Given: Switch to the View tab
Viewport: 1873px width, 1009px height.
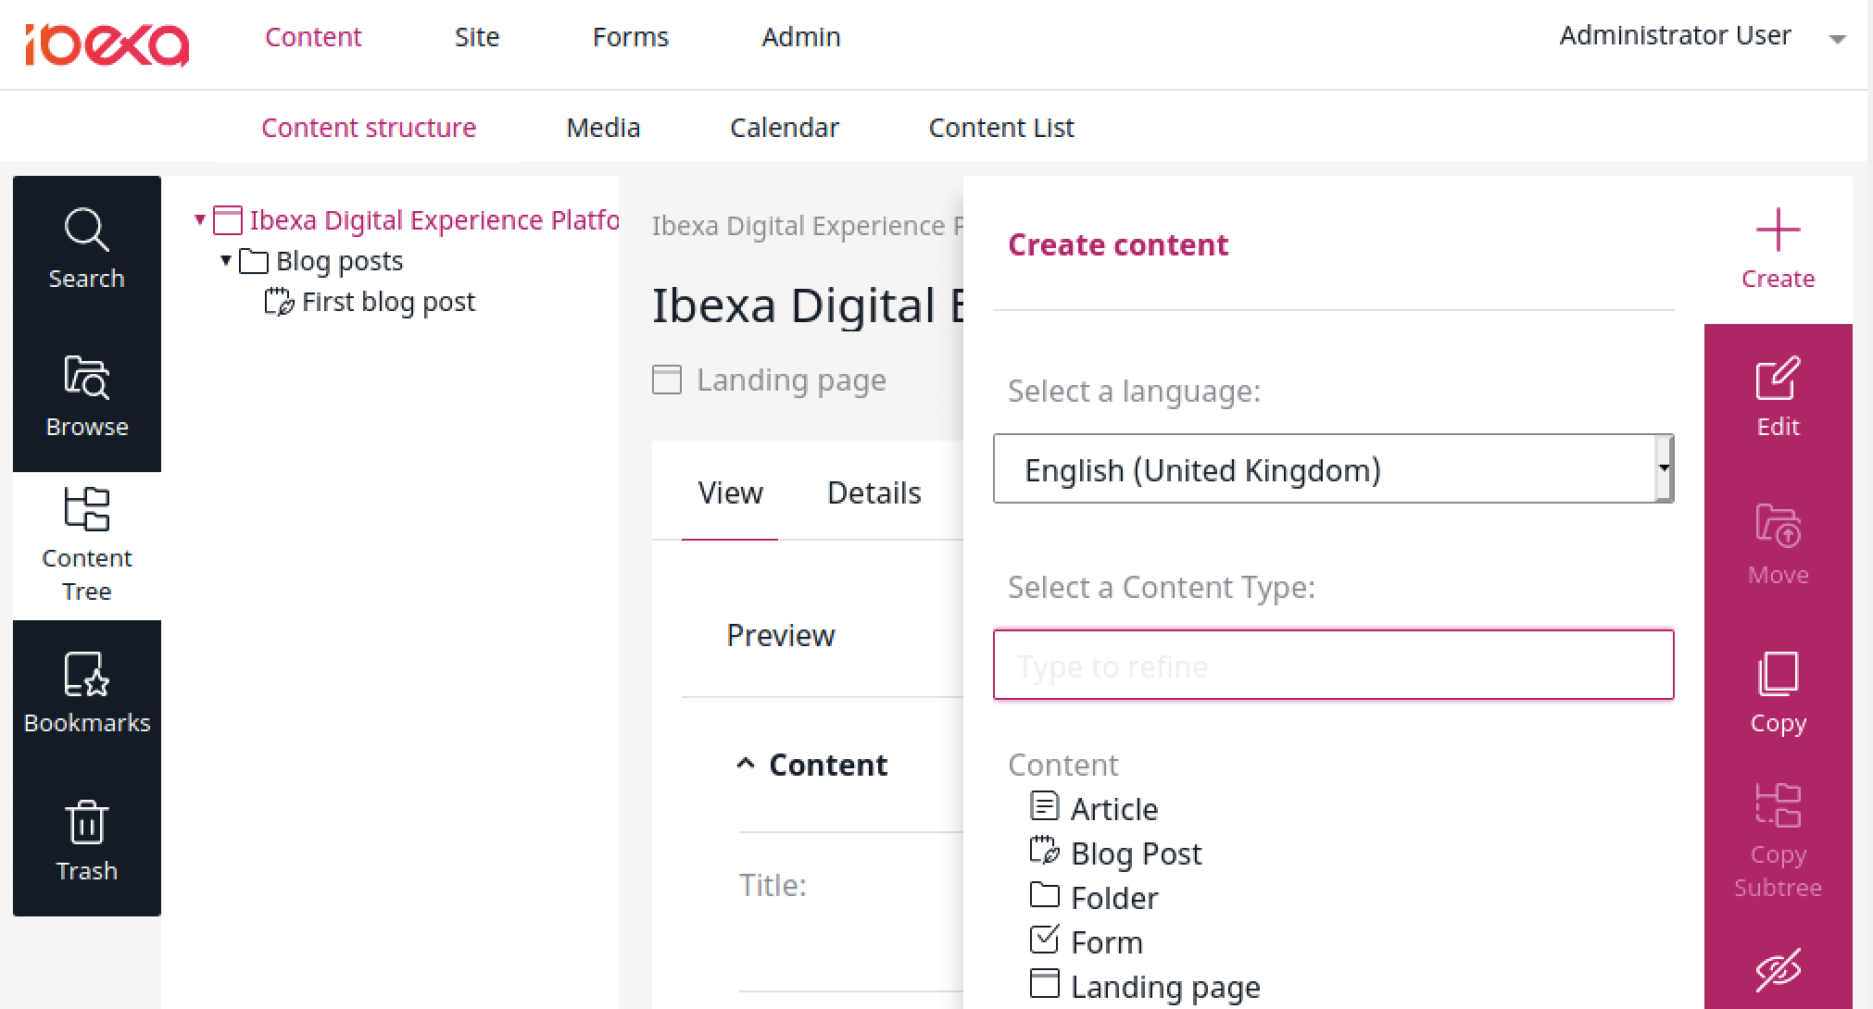Looking at the screenshot, I should [730, 492].
